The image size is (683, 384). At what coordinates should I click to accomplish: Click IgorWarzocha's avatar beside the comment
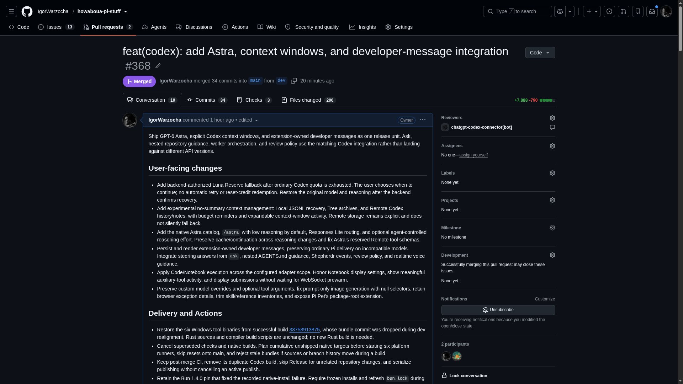coord(130,120)
